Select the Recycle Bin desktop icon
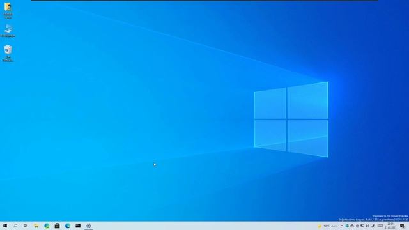The image size is (409, 230). click(8, 53)
